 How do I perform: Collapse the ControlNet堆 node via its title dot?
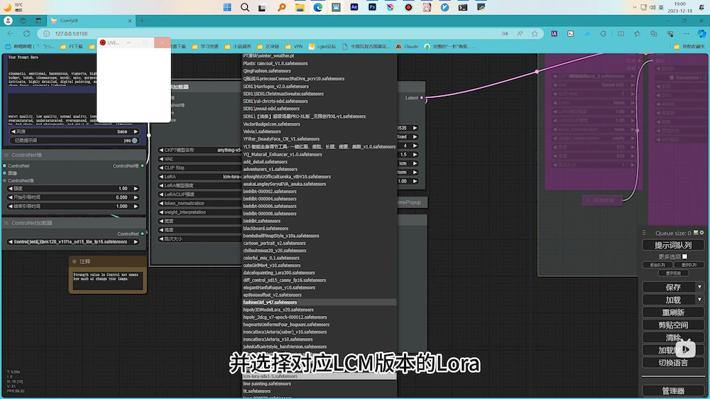pyautogui.click(x=6, y=155)
